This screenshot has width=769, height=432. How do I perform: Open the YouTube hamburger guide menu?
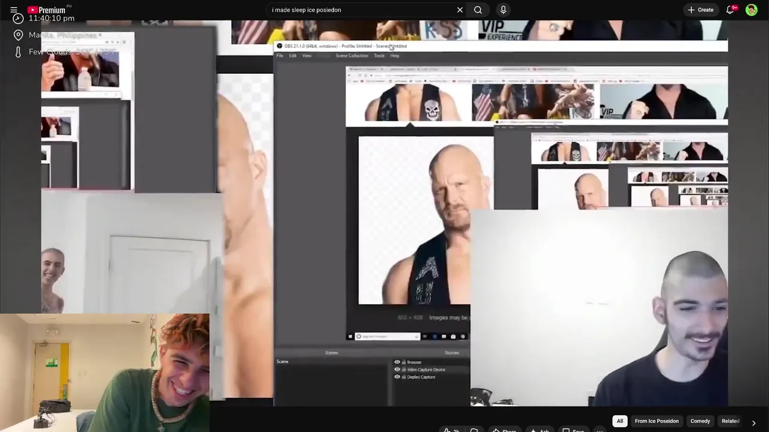click(13, 10)
